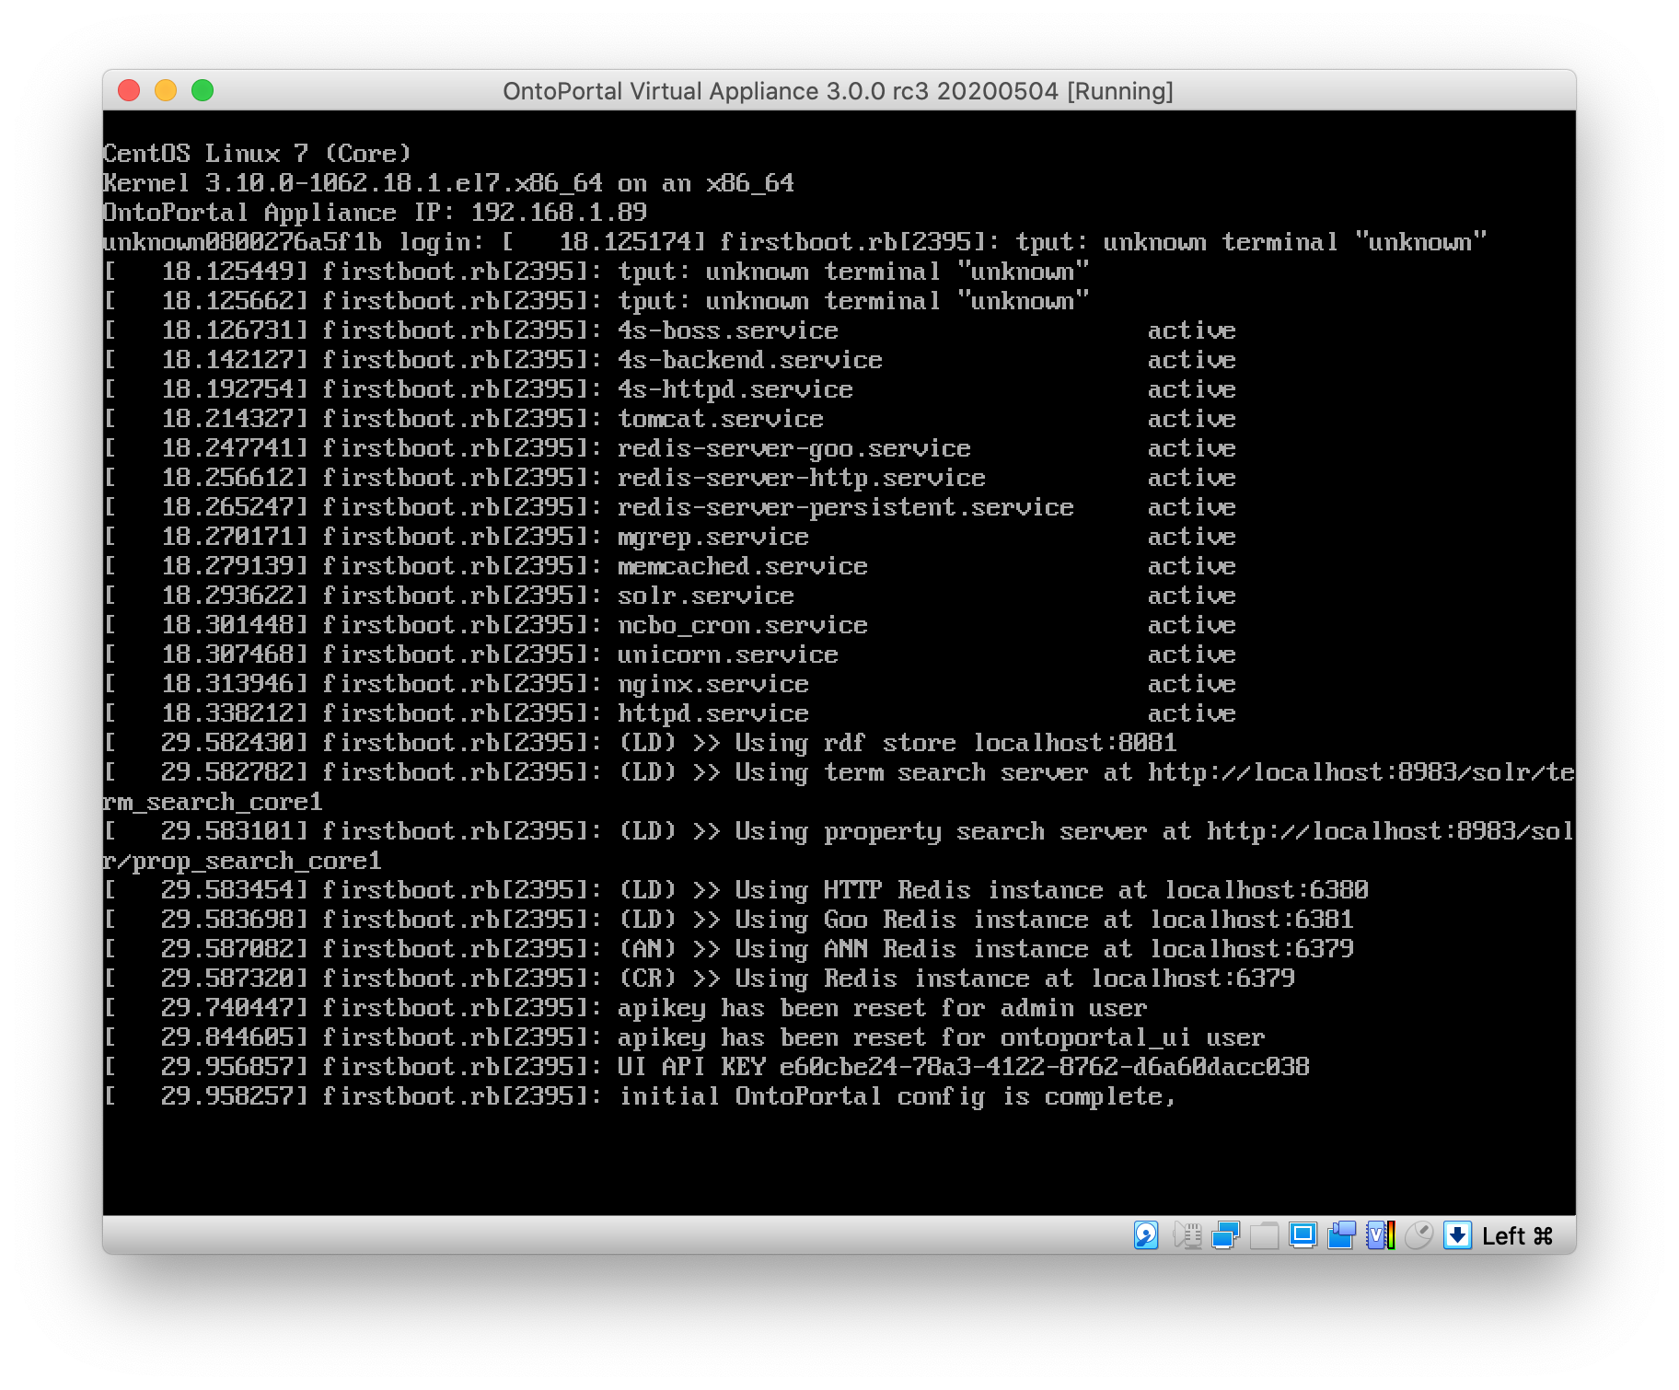Image resolution: width=1679 pixels, height=1390 pixels.
Task: Click the OntoPortal Appliance IP address line
Action: point(375,213)
